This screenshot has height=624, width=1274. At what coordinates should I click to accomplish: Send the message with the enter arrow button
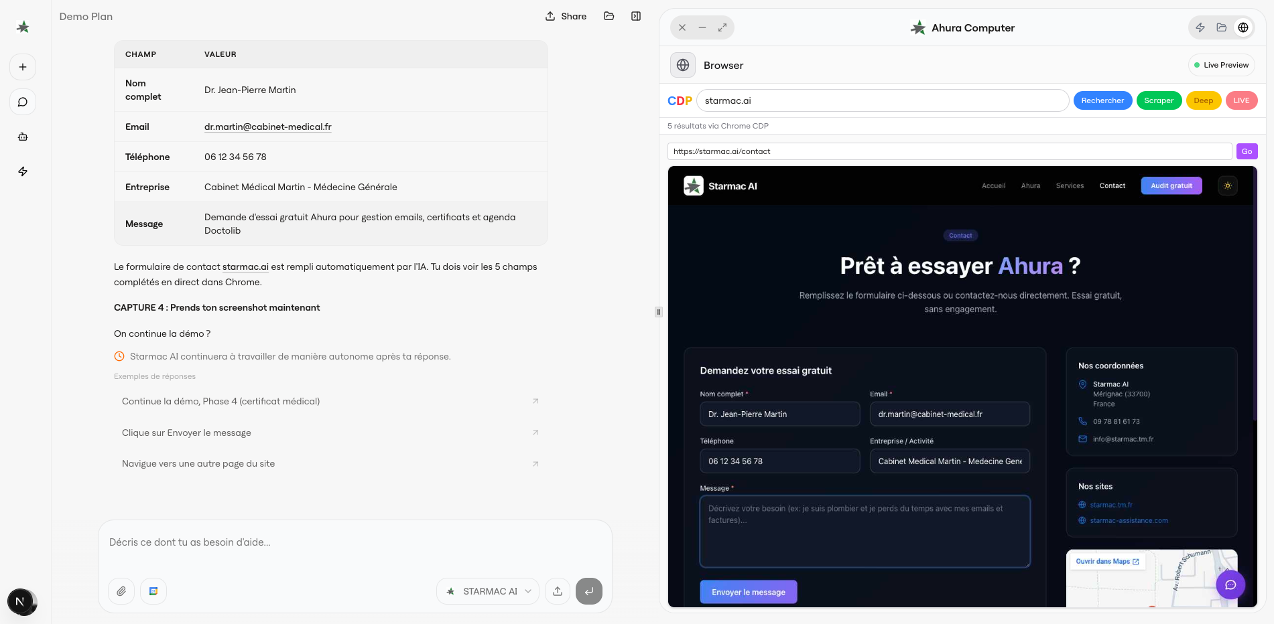click(x=589, y=591)
